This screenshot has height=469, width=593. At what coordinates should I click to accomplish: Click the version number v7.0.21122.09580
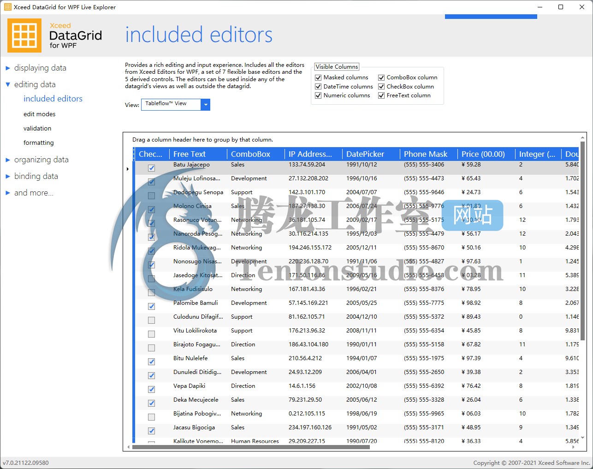(26, 463)
